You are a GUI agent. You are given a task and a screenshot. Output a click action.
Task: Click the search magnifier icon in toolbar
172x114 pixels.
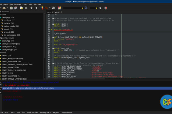[x=86, y=8]
